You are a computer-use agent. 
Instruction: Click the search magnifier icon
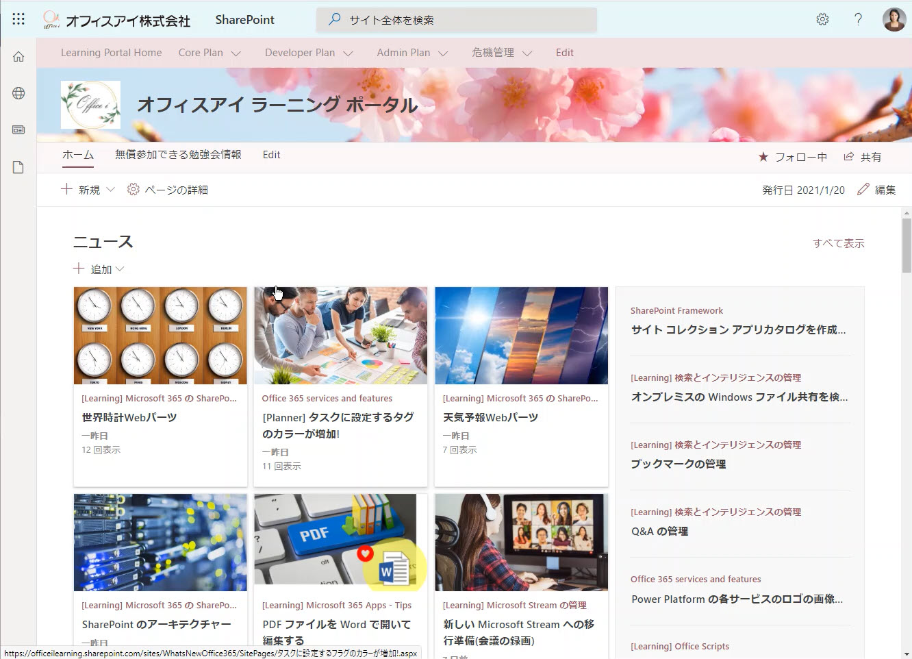coord(334,19)
